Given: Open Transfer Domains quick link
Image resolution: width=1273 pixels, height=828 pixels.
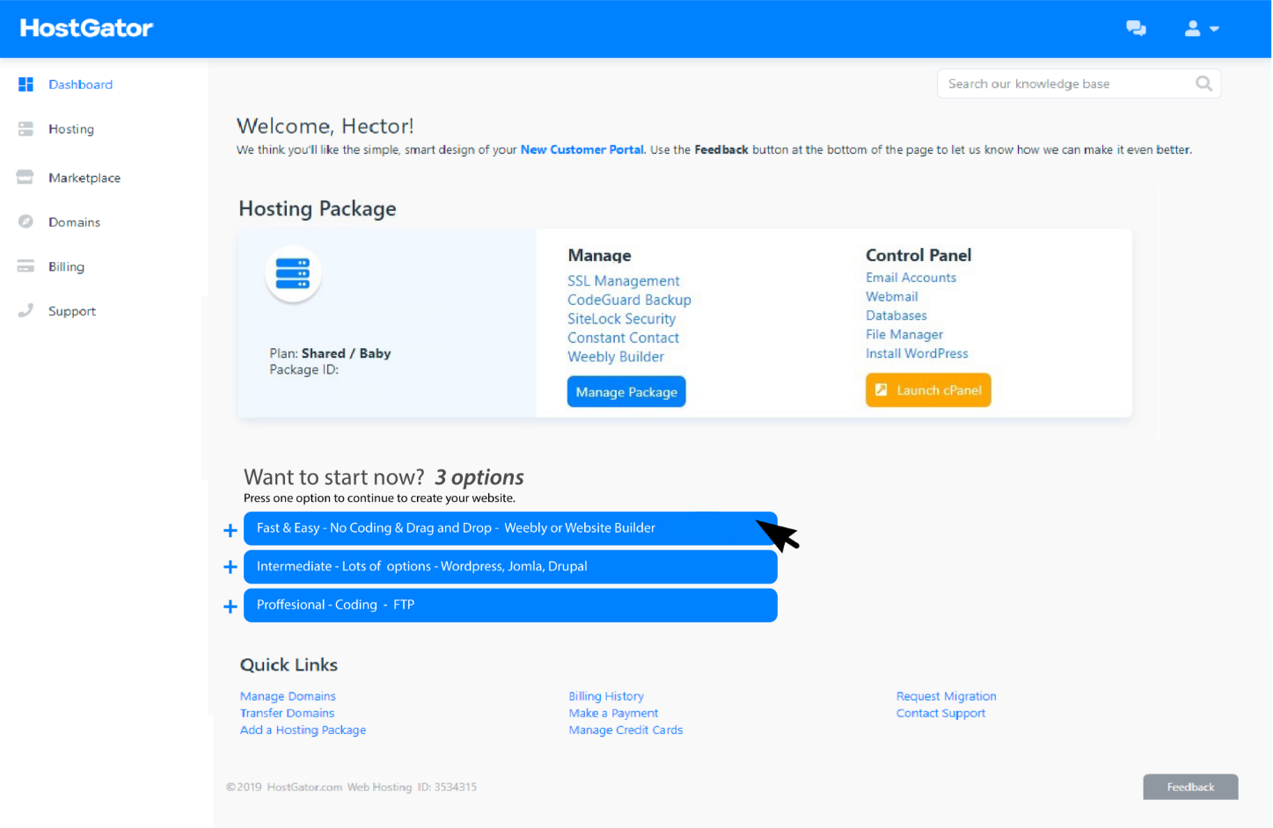Looking at the screenshot, I should (x=287, y=713).
